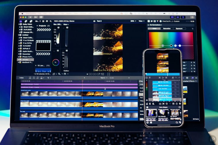Collapse the Projects (3) section

click(x=37, y=26)
